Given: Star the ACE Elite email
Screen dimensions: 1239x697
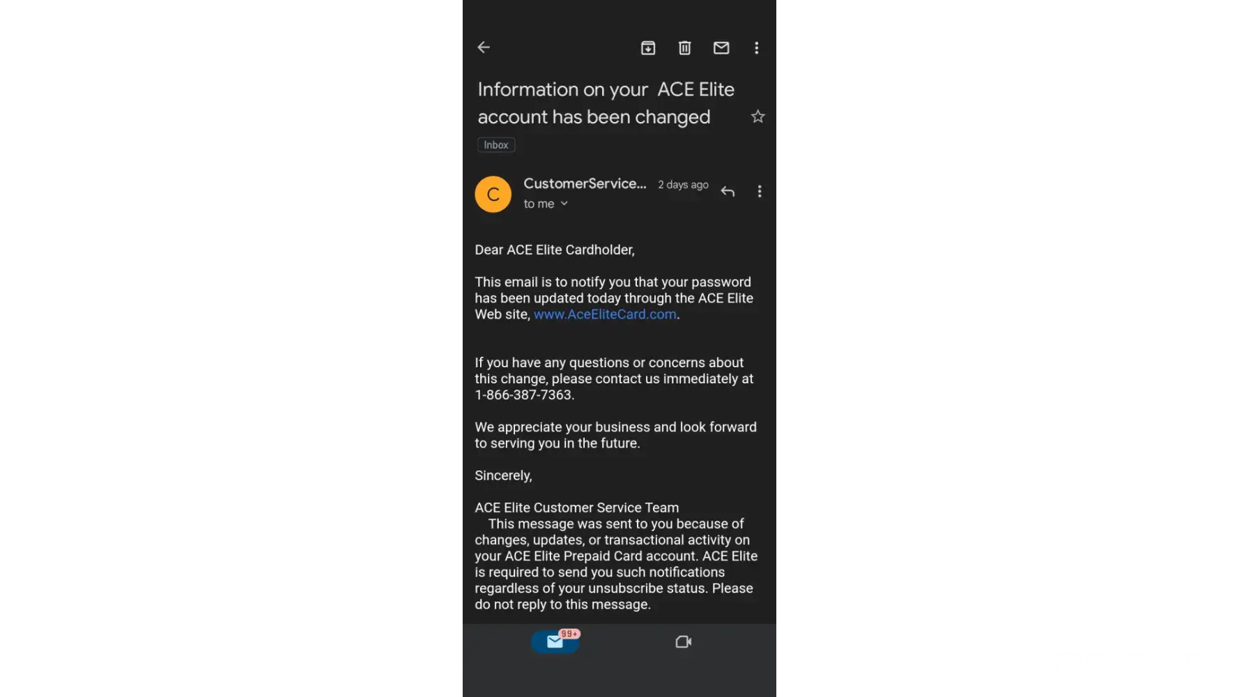Looking at the screenshot, I should (x=758, y=116).
